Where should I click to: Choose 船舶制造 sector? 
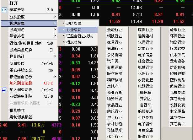tap(145, 111)
